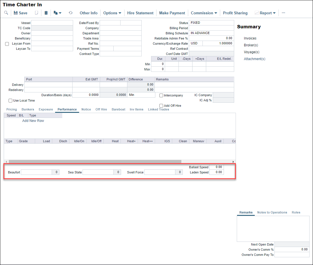The width and height of the screenshot is (313, 265).
Task: Switch to the Bunkers tab
Action: pyautogui.click(x=28, y=109)
